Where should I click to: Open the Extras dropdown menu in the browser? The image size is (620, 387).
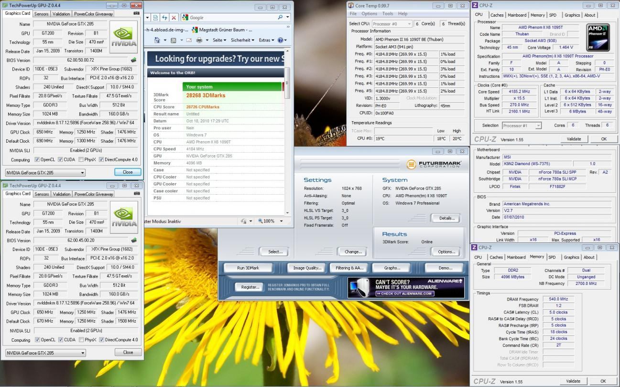[x=266, y=40]
